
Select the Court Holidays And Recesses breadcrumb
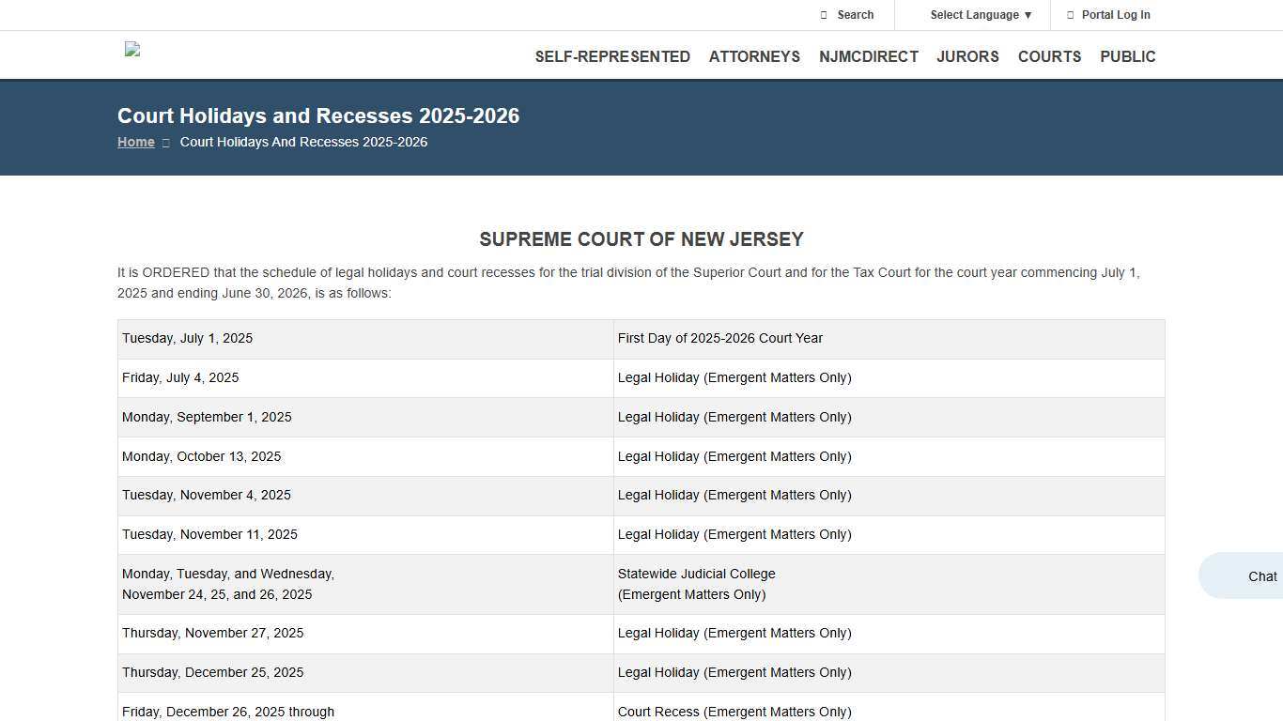(x=303, y=142)
